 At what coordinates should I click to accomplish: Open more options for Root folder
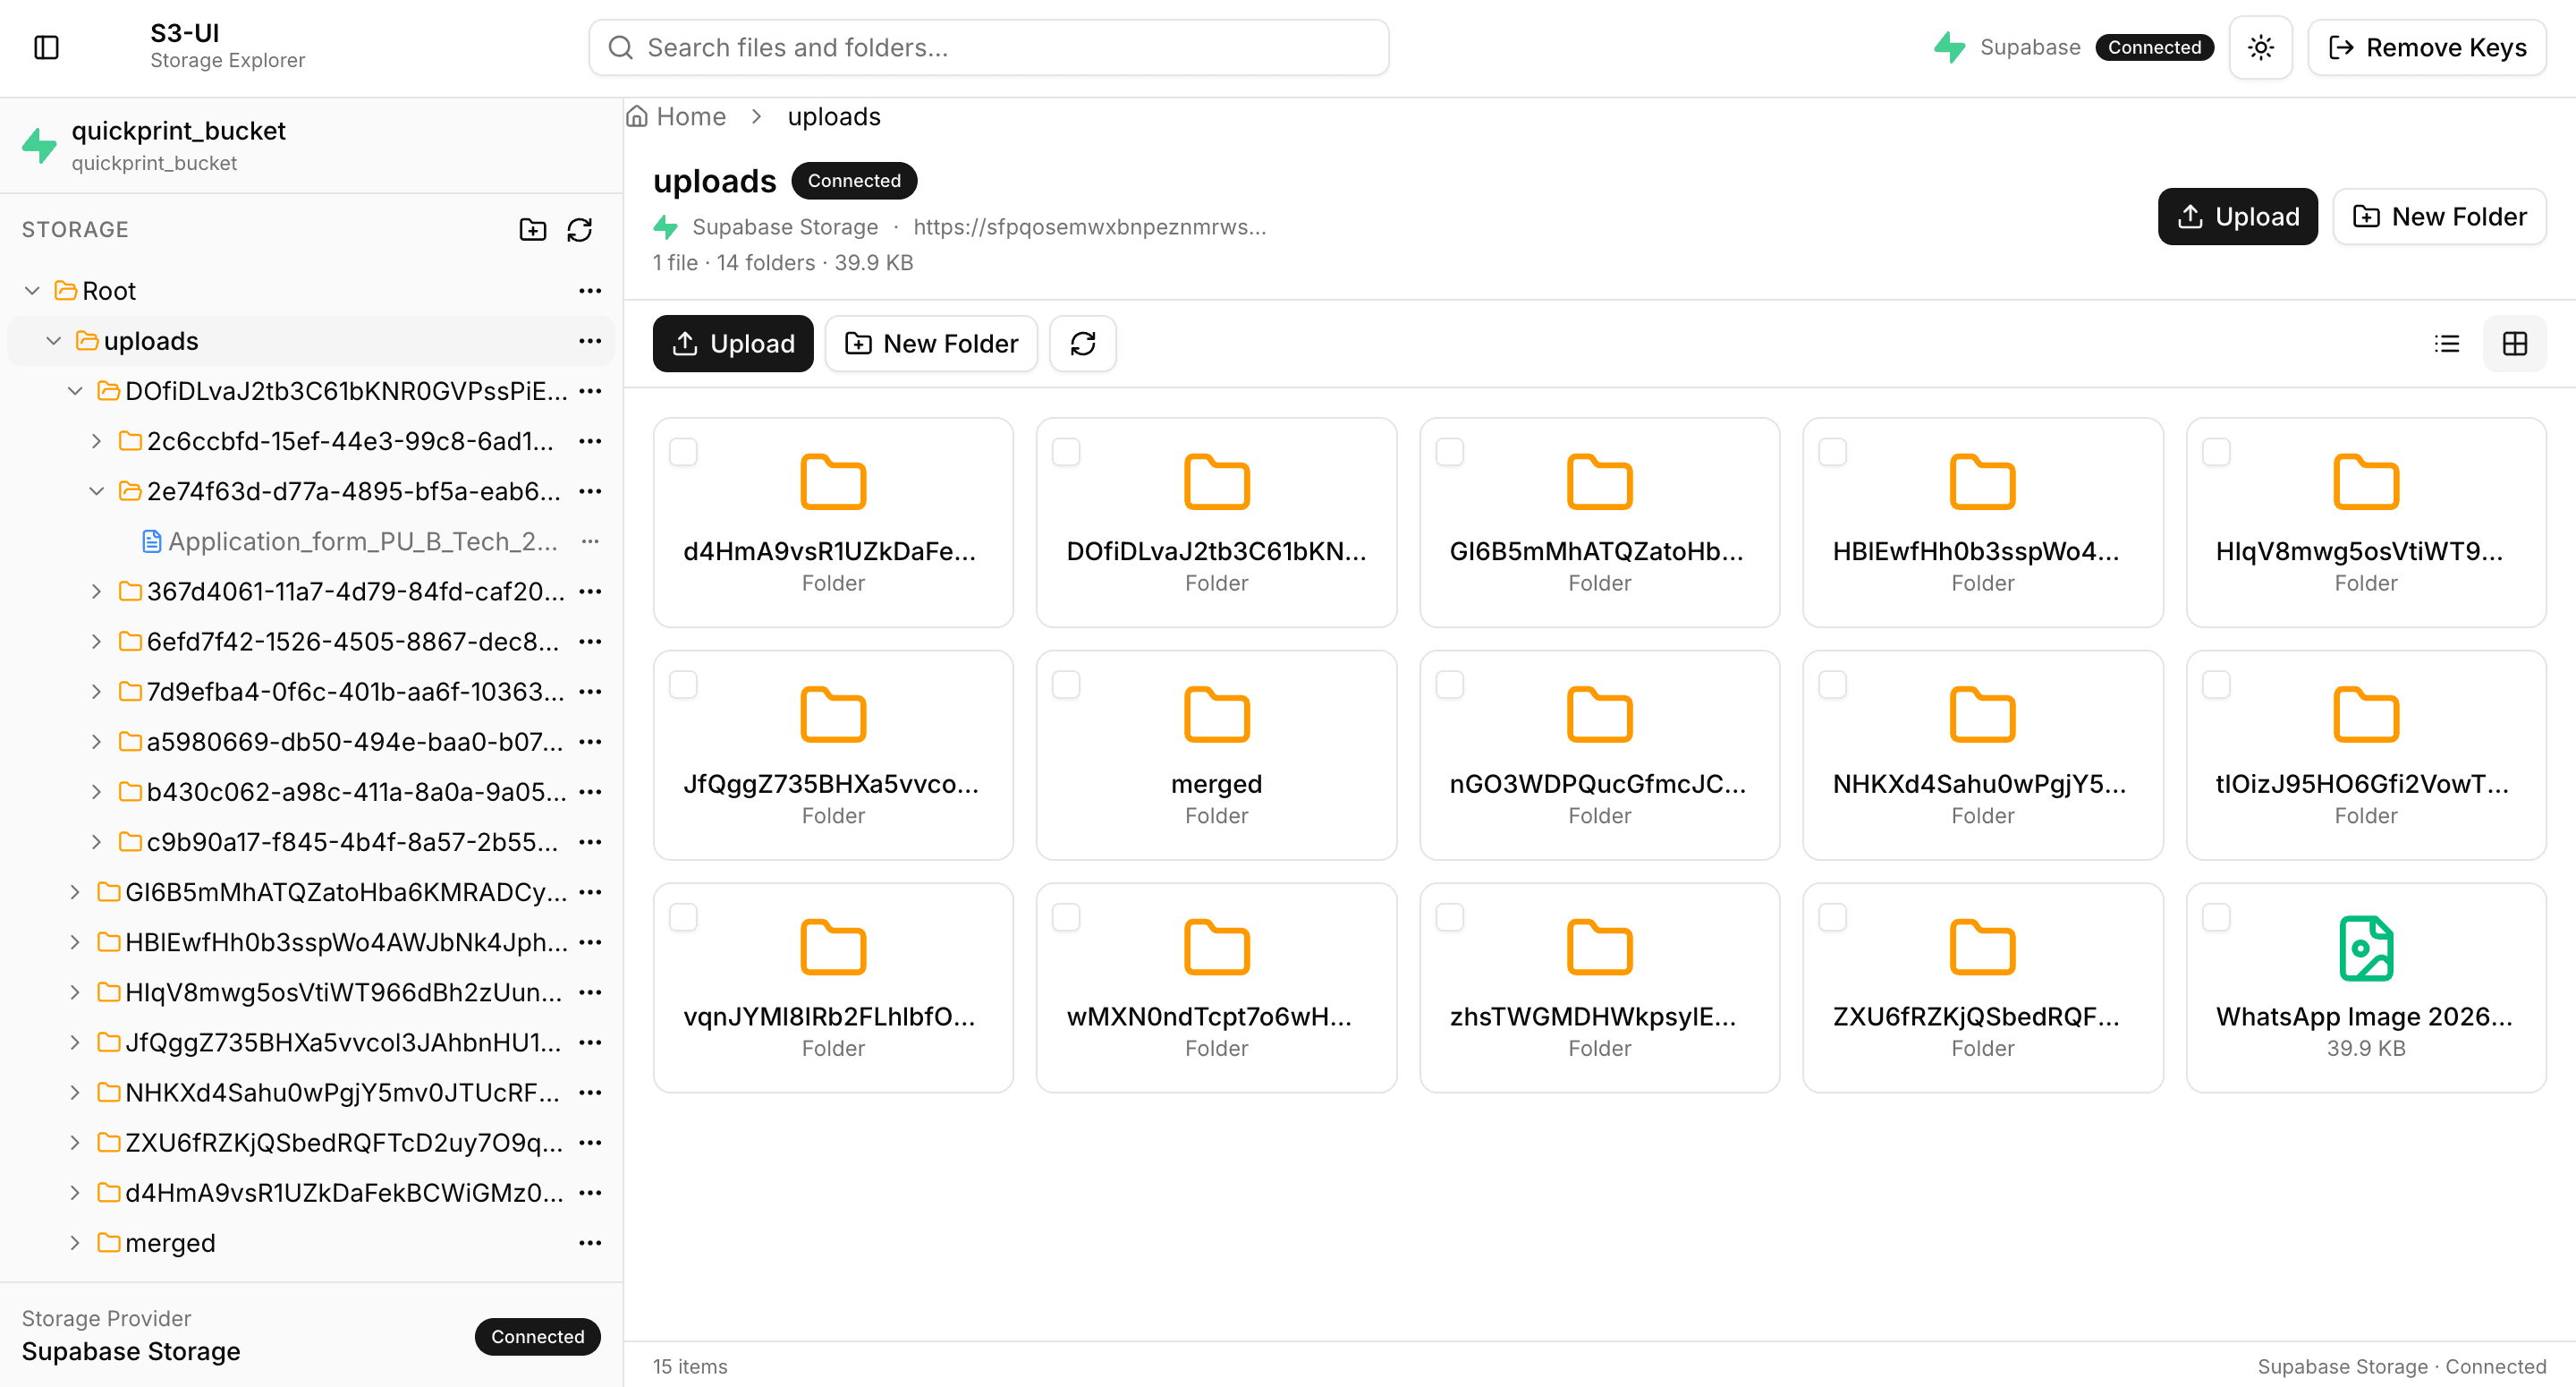pyautogui.click(x=590, y=290)
